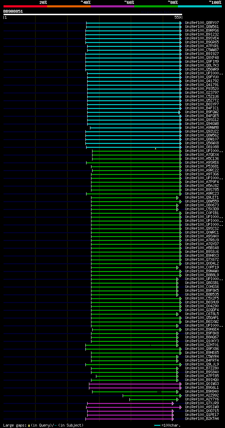Select hit label UniRef100_B6SYP7

pos(202,104)
